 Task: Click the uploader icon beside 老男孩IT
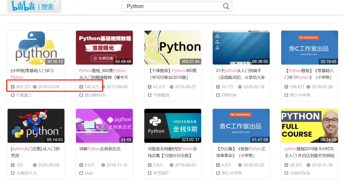[x=150, y=173]
